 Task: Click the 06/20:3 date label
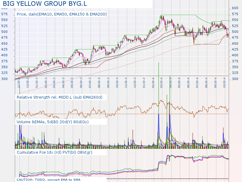coord(81,83)
